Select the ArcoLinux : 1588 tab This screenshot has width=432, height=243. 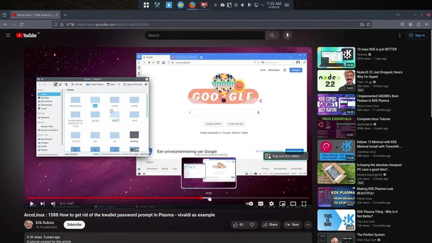coord(35,15)
